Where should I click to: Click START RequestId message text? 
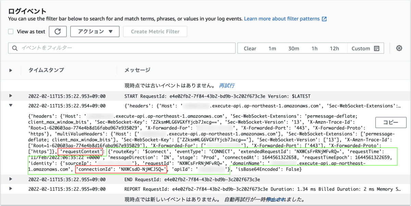point(217,96)
